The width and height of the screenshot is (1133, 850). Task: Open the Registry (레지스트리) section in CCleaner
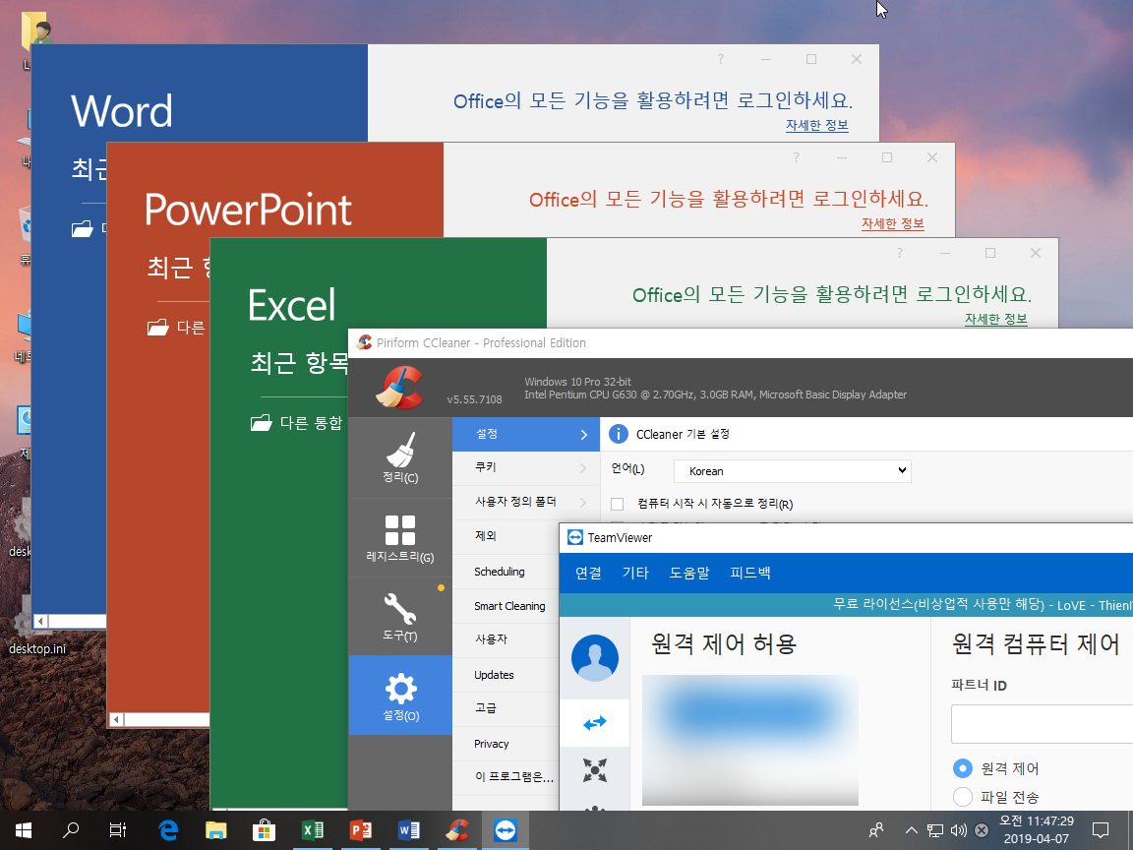pyautogui.click(x=400, y=538)
